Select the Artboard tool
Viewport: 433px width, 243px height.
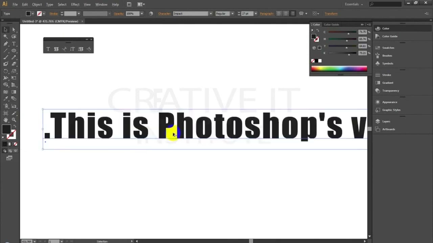pos(6,113)
